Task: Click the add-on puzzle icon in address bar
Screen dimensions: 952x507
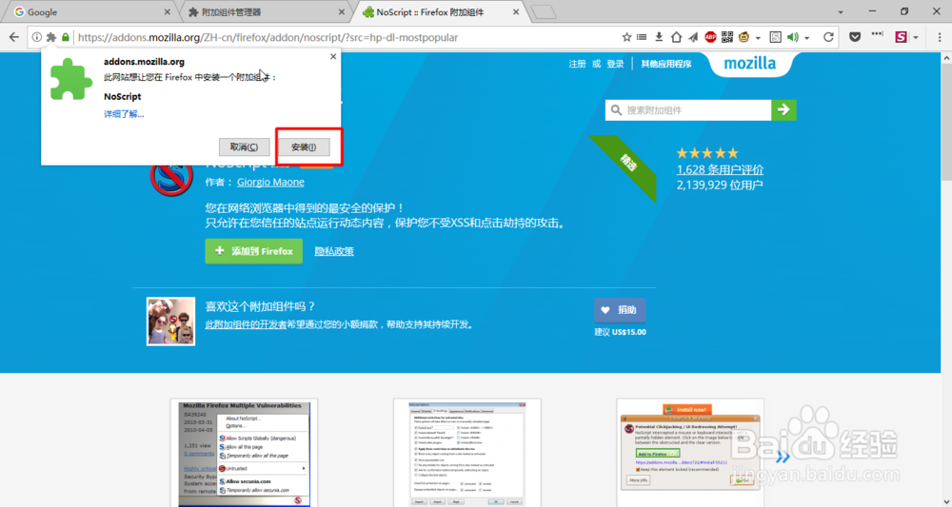Action: [51, 38]
